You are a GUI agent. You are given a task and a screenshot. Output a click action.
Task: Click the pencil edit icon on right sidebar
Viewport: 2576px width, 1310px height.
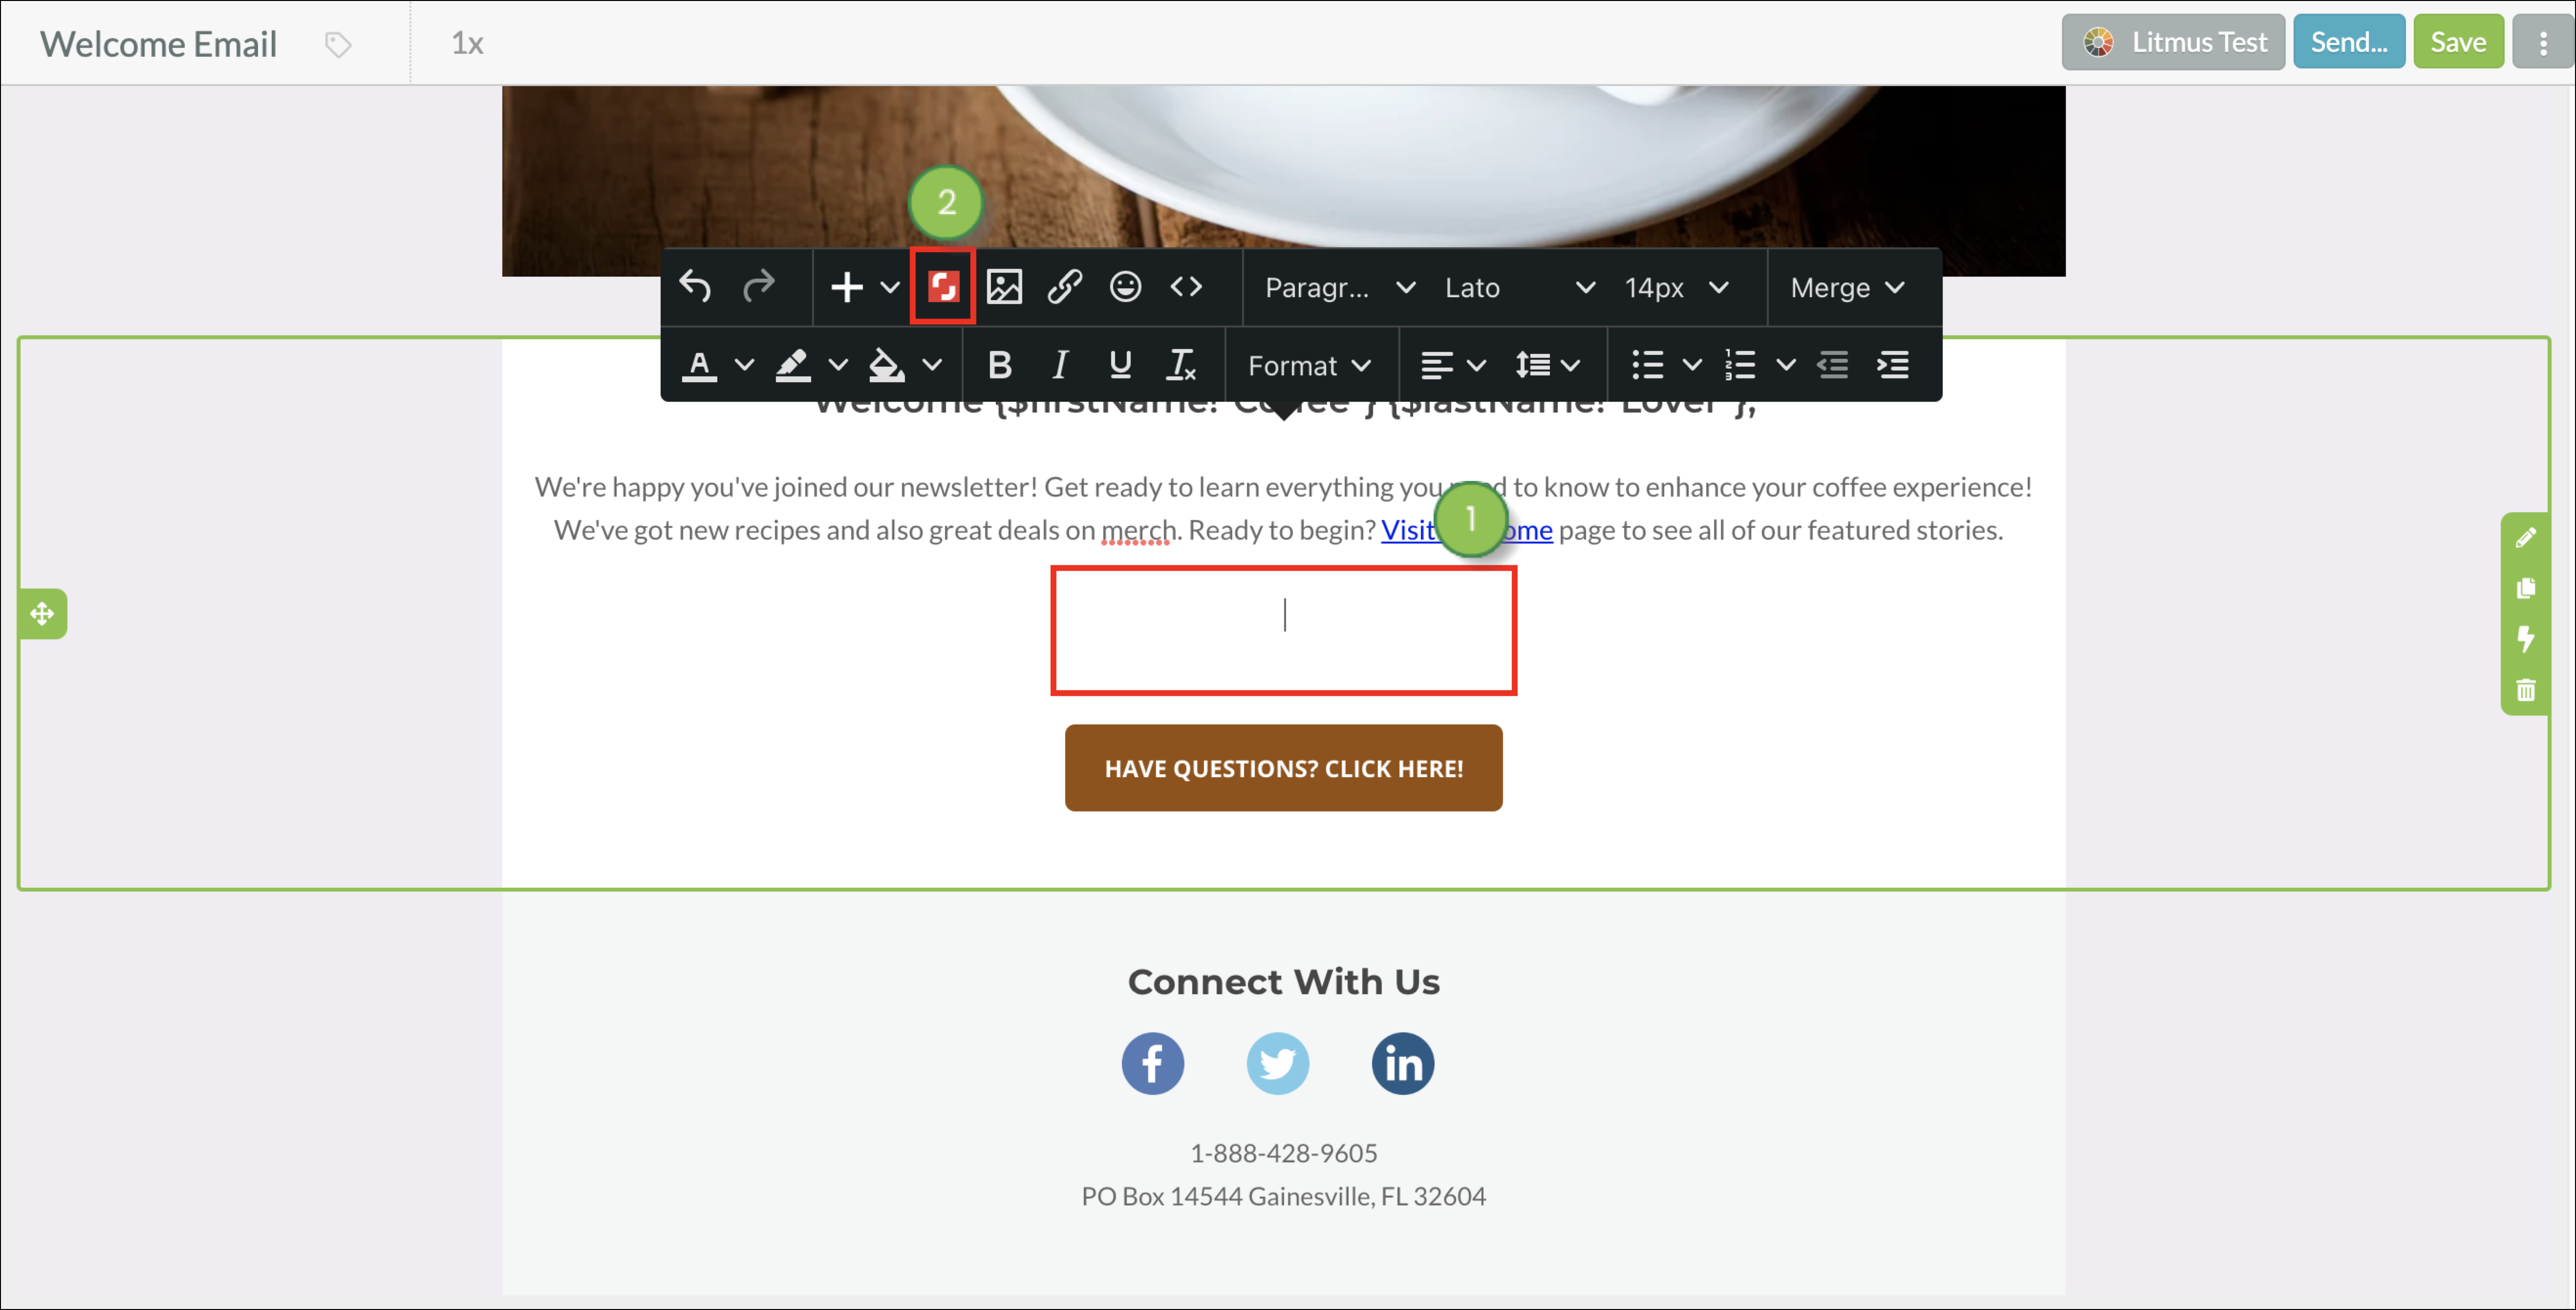coord(2525,538)
